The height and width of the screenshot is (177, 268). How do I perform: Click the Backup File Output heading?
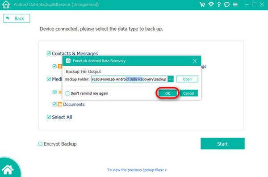(84, 72)
